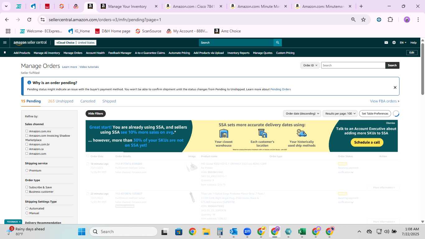Open the Chrome profile avatar
The image size is (425, 239).
(x=407, y=20)
